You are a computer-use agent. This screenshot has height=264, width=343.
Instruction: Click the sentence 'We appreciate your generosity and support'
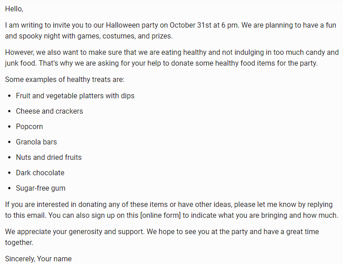(74, 232)
